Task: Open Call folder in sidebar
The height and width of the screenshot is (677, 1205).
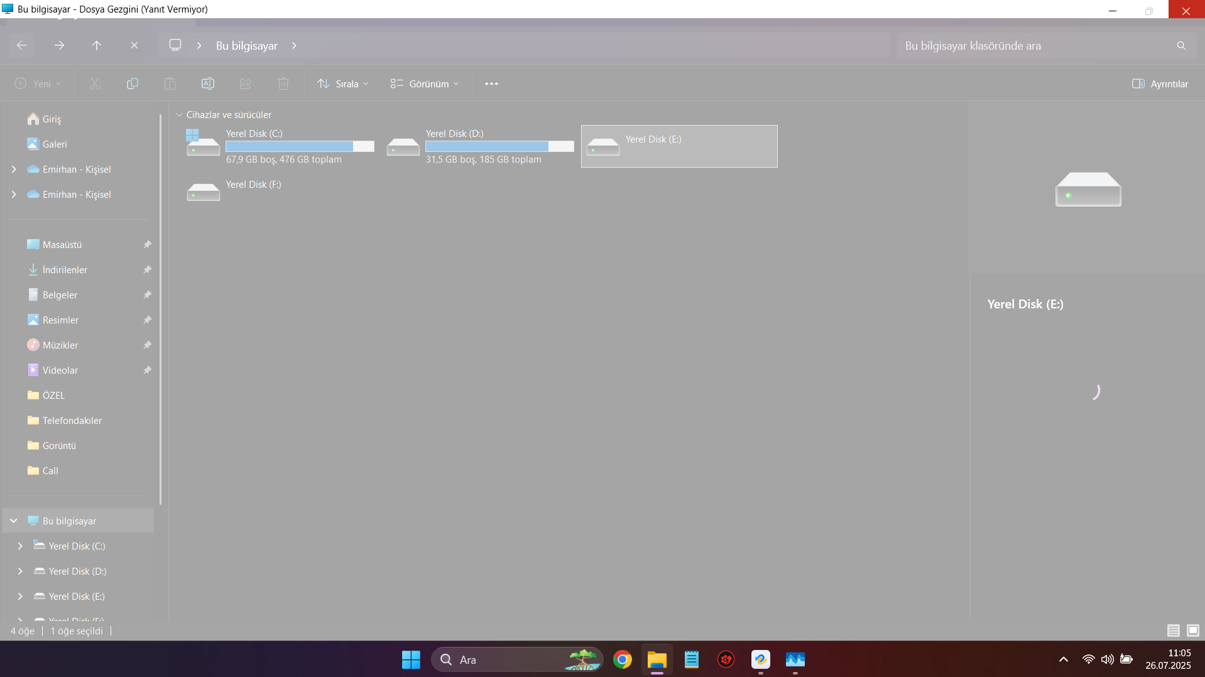Action: (78, 471)
